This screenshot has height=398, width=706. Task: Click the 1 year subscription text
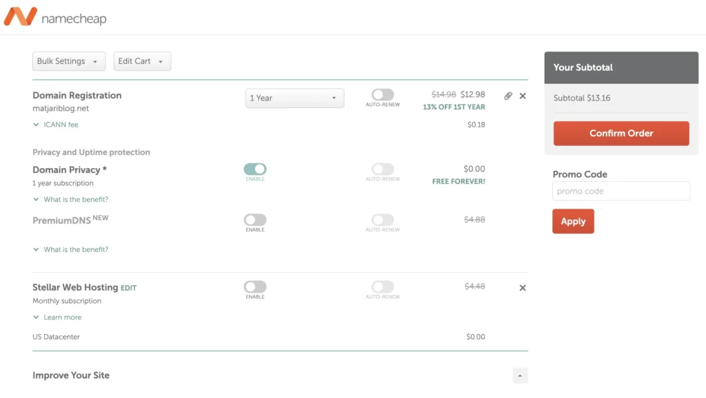63,183
